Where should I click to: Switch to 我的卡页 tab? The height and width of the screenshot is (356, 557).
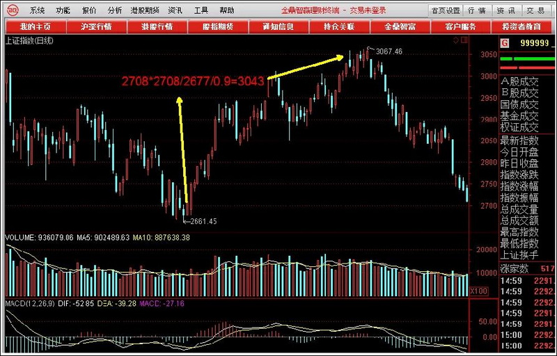coord(36,26)
